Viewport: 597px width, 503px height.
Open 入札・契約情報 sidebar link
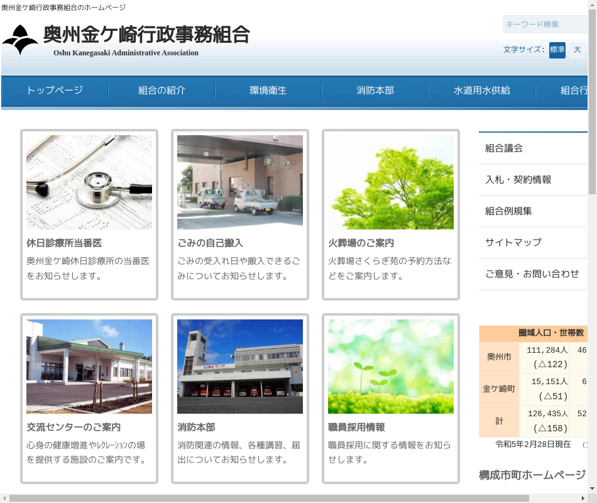pyautogui.click(x=518, y=180)
